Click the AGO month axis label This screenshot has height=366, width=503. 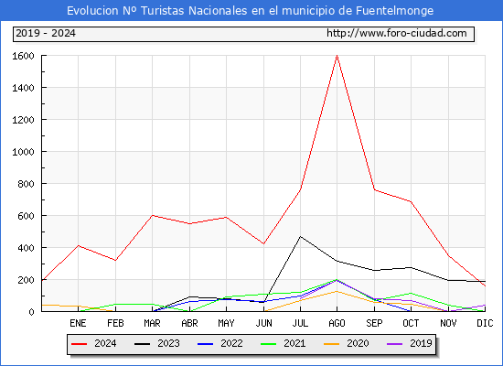pyautogui.click(x=337, y=323)
